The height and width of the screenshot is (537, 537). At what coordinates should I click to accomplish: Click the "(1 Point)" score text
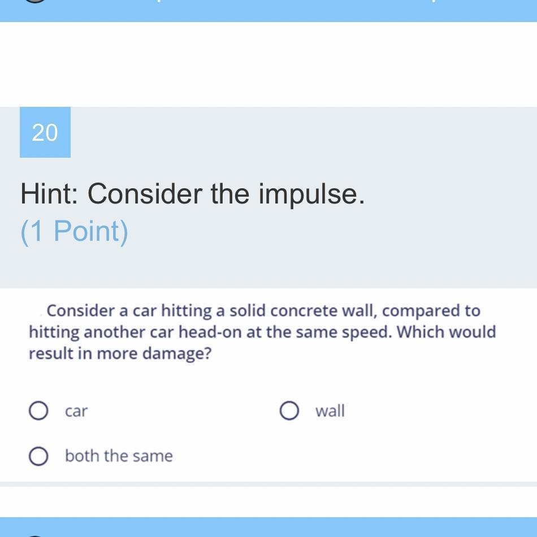(x=75, y=231)
